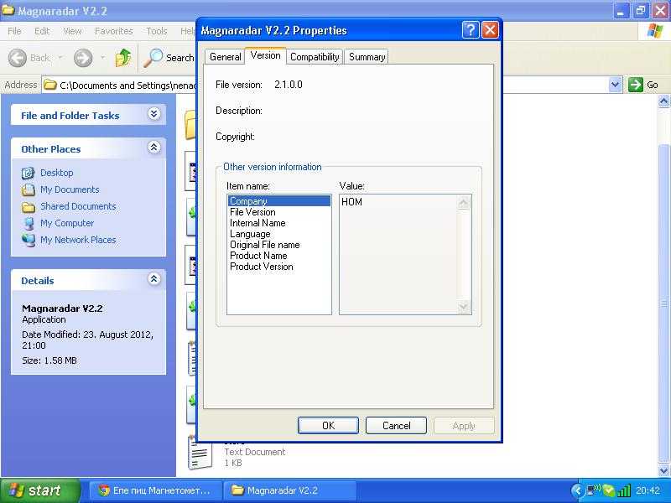Click the Back arrow icon in Explorer toolbar
Image resolution: width=671 pixels, height=503 pixels.
click(18, 58)
